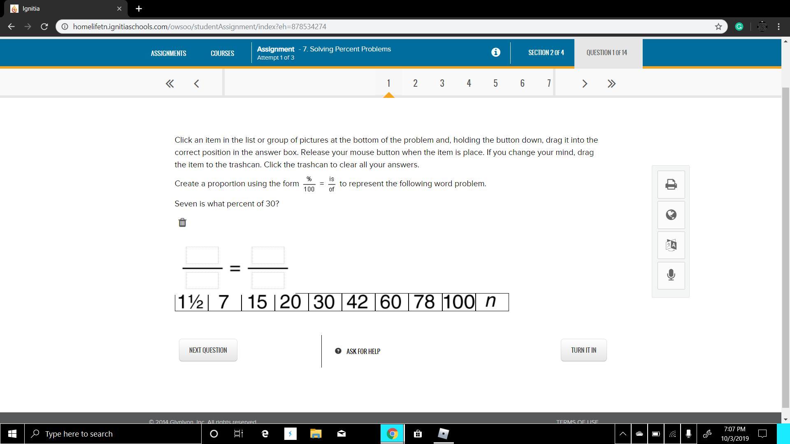Viewport: 790px width, 444px height.
Task: Open the COURSES menu
Action: [222, 53]
